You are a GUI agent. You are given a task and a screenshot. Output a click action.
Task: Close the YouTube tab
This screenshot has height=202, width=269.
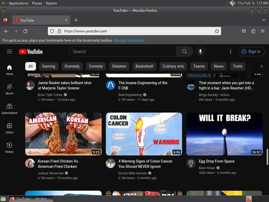click(x=66, y=20)
